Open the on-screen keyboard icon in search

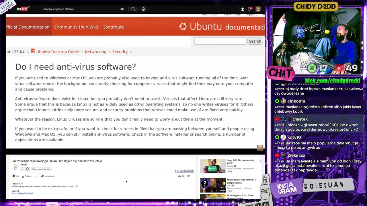point(122,9)
